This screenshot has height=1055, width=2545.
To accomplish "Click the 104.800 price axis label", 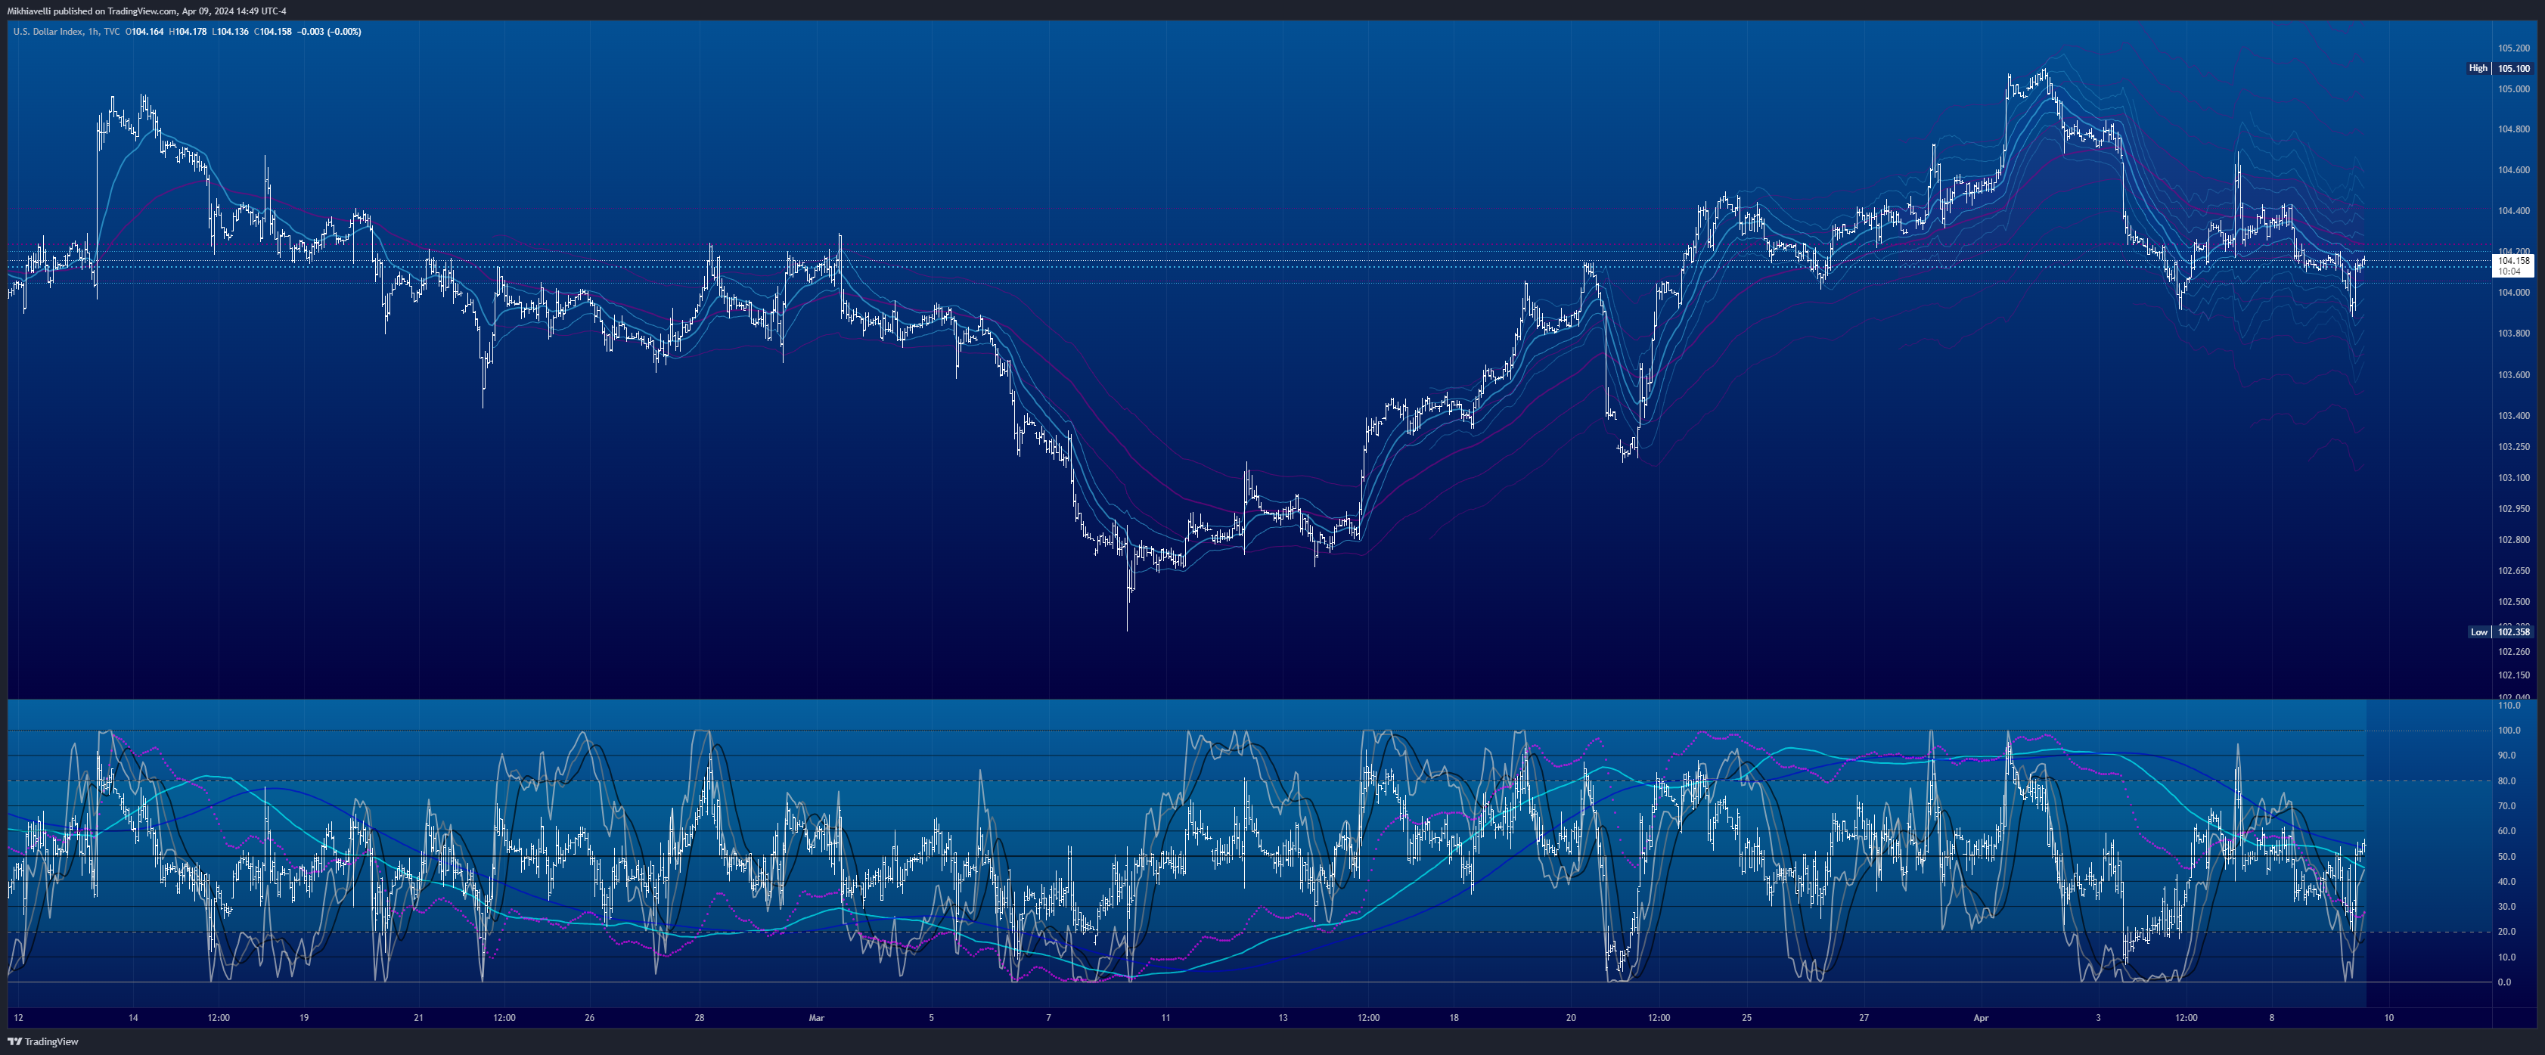I will click(x=2513, y=129).
